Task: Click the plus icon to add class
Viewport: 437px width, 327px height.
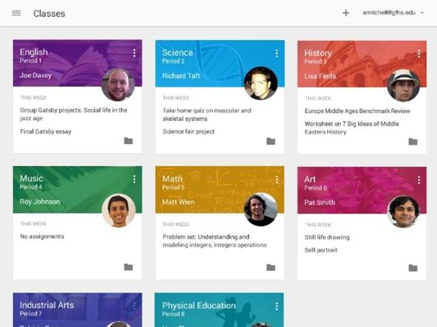Action: click(x=346, y=13)
